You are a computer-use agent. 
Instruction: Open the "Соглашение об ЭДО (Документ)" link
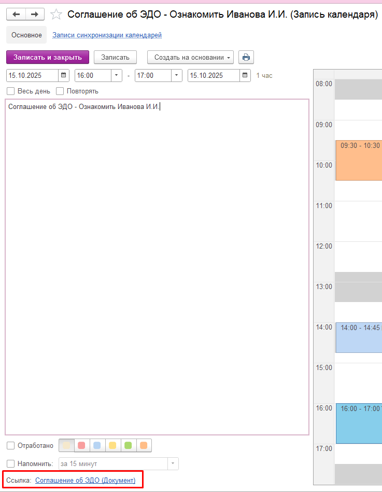pos(85,481)
